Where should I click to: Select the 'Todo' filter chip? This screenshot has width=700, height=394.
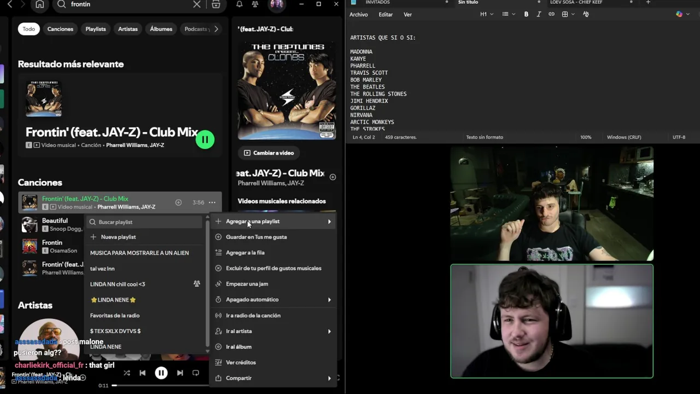[x=28, y=29]
